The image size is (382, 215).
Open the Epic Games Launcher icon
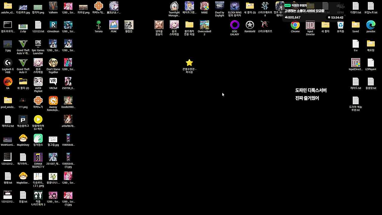pyautogui.click(x=38, y=44)
